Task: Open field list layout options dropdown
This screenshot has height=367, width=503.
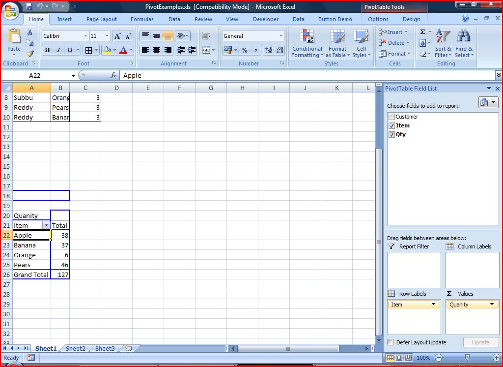Action: [x=488, y=102]
